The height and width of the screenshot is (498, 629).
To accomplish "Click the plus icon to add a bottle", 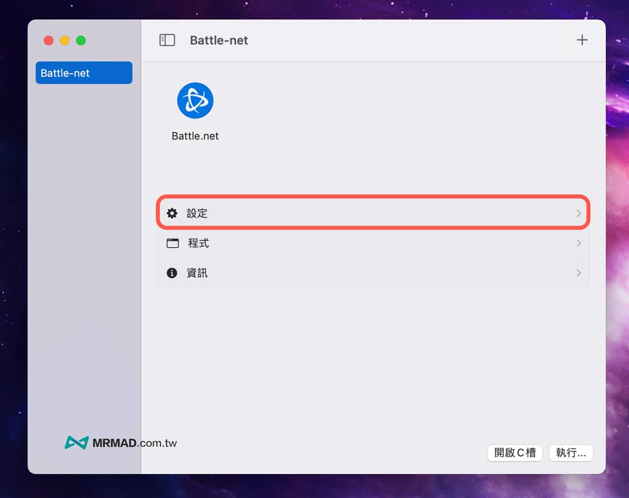I will click(582, 40).
